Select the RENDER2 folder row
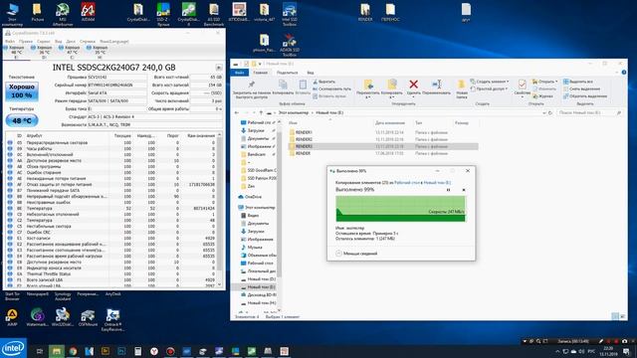Screen dimensions: 637x358 (x=383, y=139)
